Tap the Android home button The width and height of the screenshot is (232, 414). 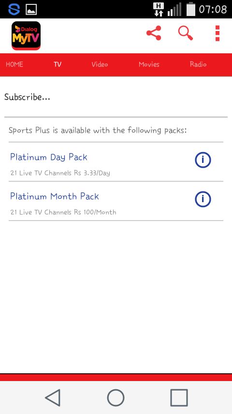click(116, 398)
